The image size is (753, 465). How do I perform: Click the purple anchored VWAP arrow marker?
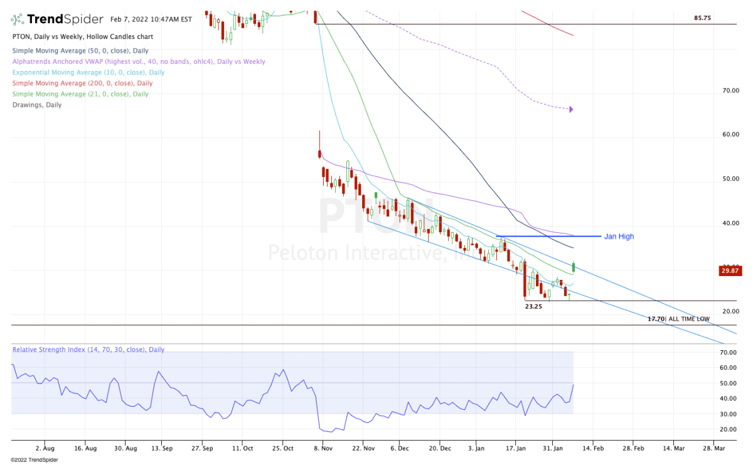pyautogui.click(x=571, y=109)
